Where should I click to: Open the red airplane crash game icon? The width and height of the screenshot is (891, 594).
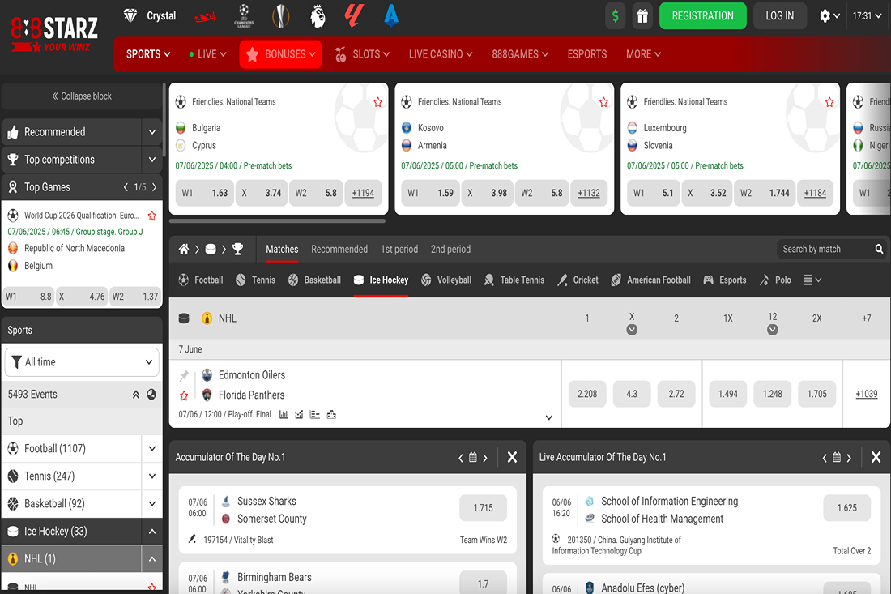coord(205,17)
